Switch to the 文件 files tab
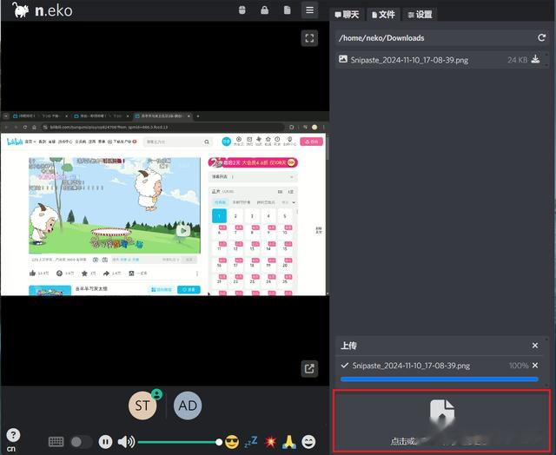Viewport: 556px width, 455px height. [x=383, y=14]
